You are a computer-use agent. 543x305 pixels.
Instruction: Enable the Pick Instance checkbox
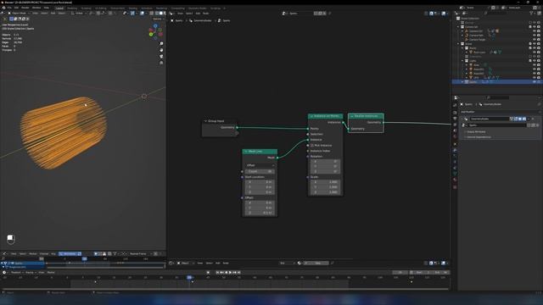[x=312, y=146]
